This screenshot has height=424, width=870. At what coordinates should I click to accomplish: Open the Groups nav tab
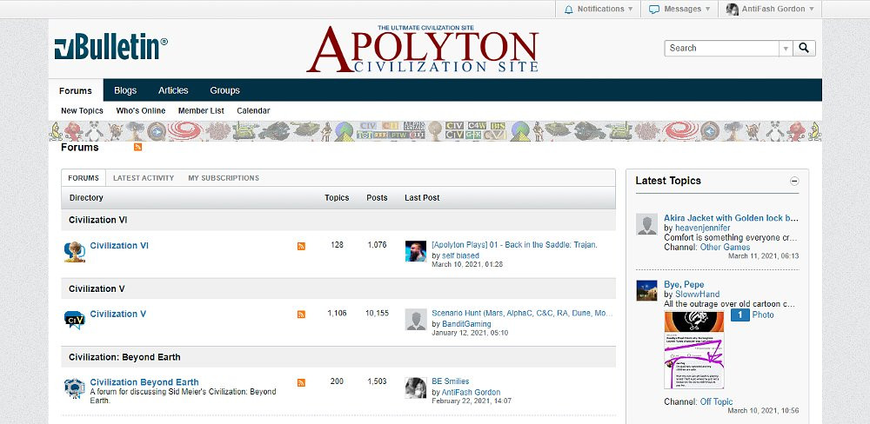click(224, 90)
